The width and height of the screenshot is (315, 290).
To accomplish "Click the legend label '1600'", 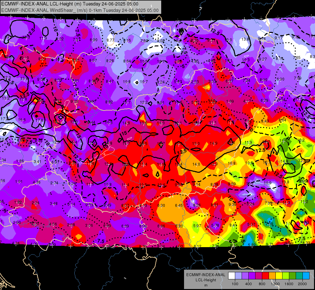I will coord(289,284).
